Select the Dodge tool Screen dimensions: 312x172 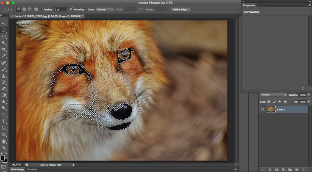(3, 108)
